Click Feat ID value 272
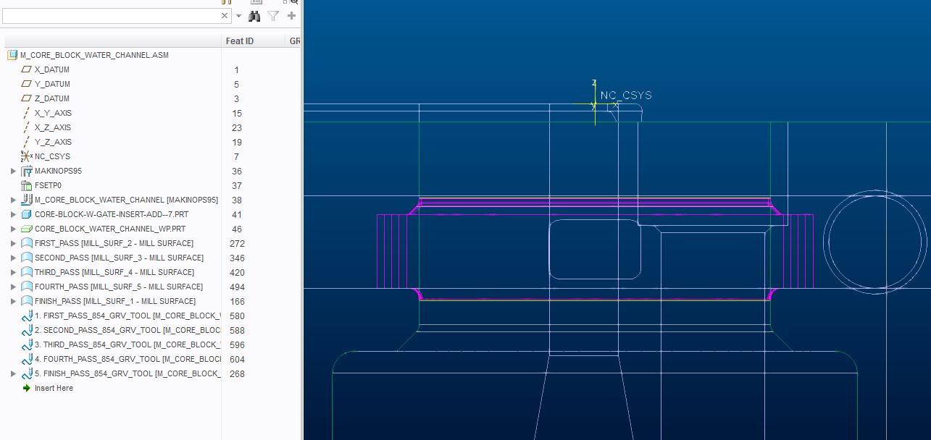The width and height of the screenshot is (931, 440). 237,244
